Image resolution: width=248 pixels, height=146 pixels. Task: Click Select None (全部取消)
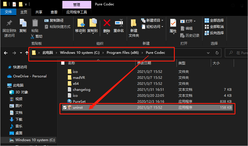coord(214,27)
